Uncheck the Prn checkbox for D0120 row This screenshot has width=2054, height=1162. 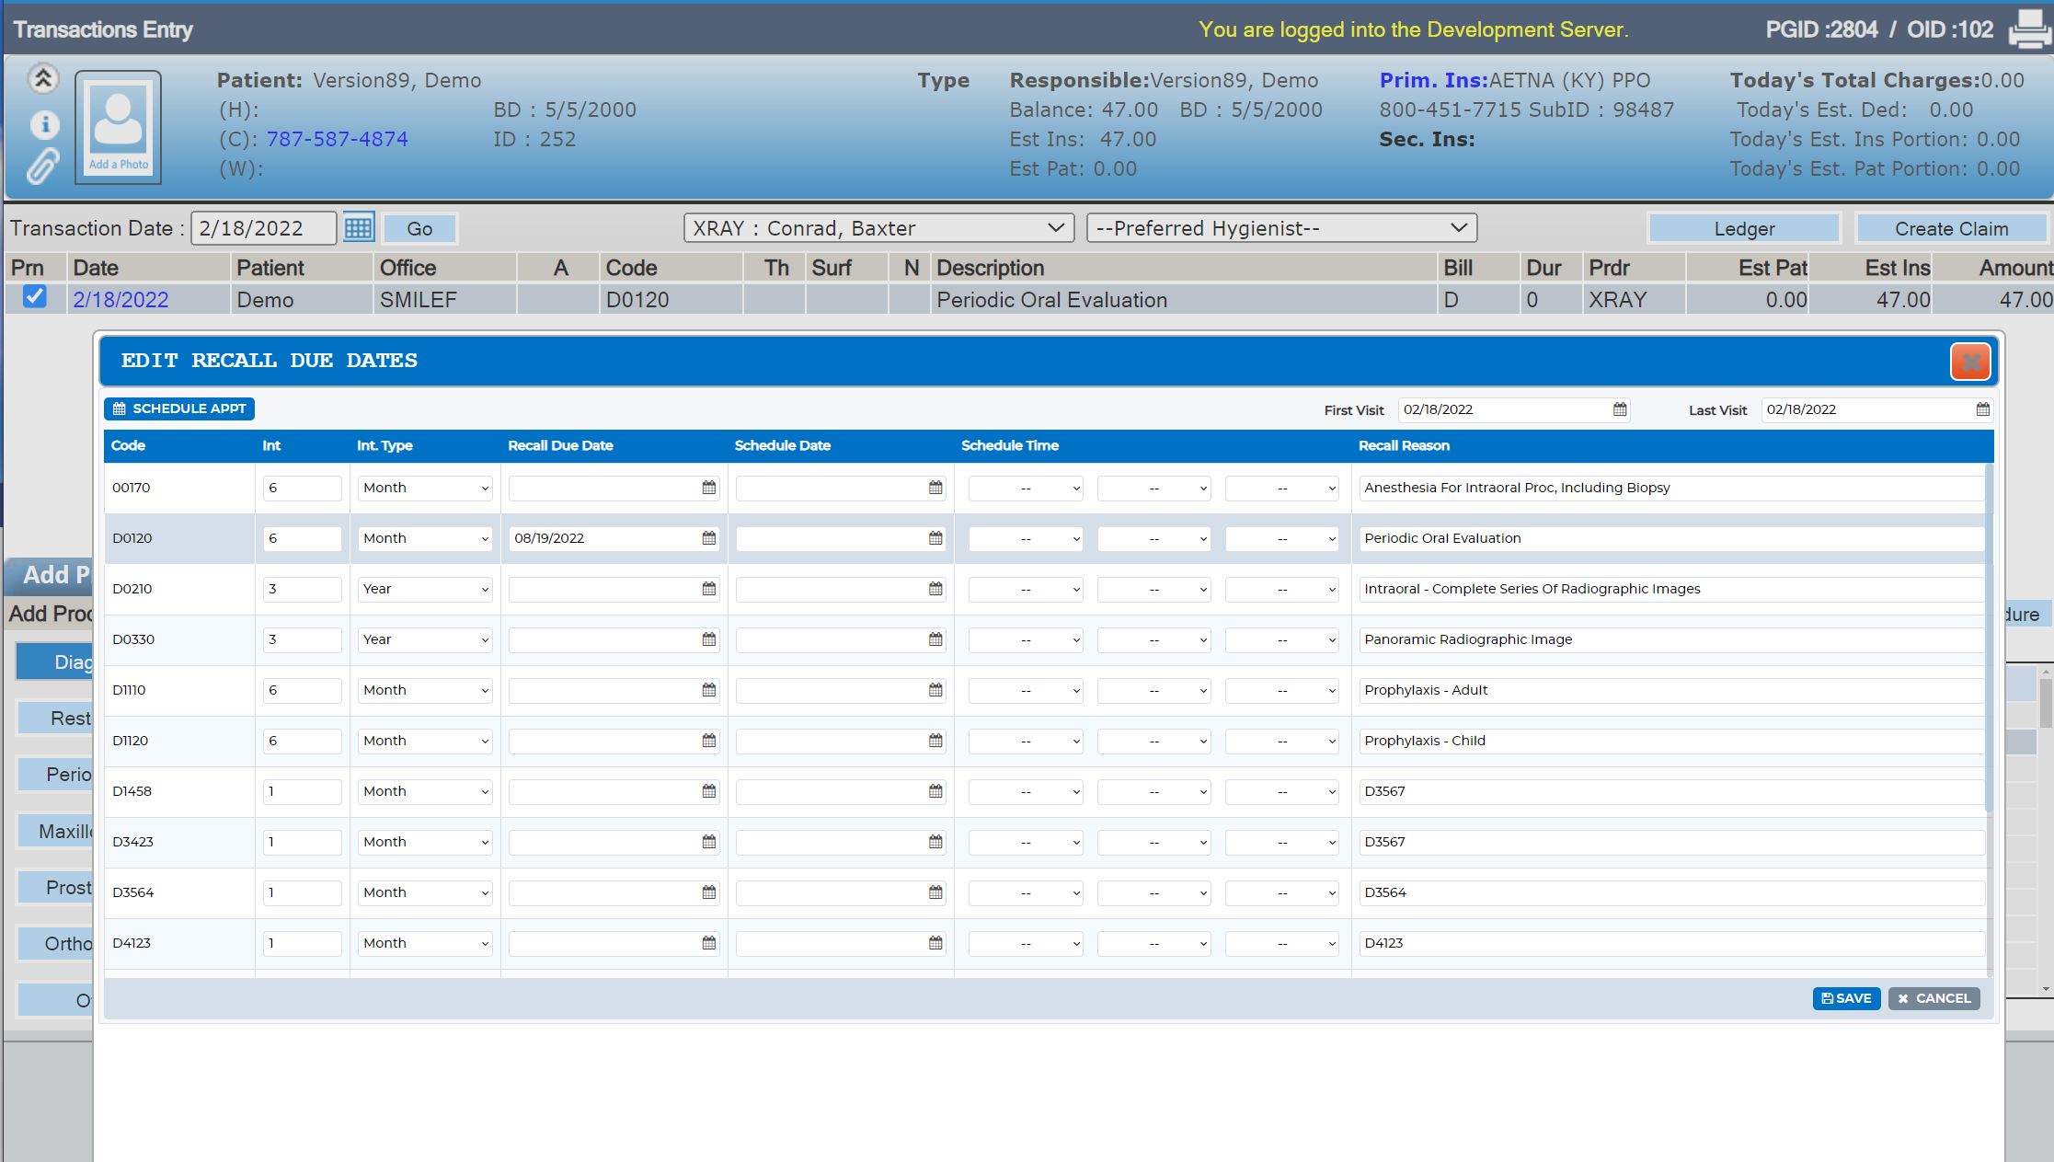pos(35,297)
